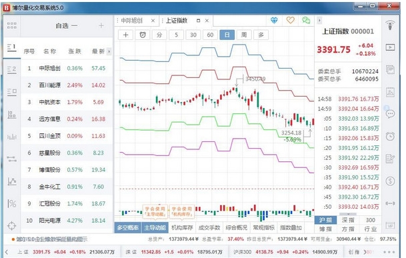Close the 上证指数 tab
The width and height of the screenshot is (406, 258).
pos(207,21)
